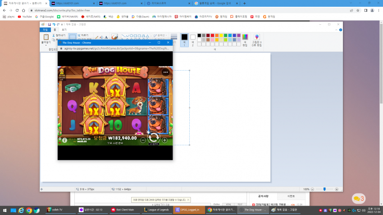
Task: Open Daum bookmark in bookmarks bar
Action: pos(140,17)
